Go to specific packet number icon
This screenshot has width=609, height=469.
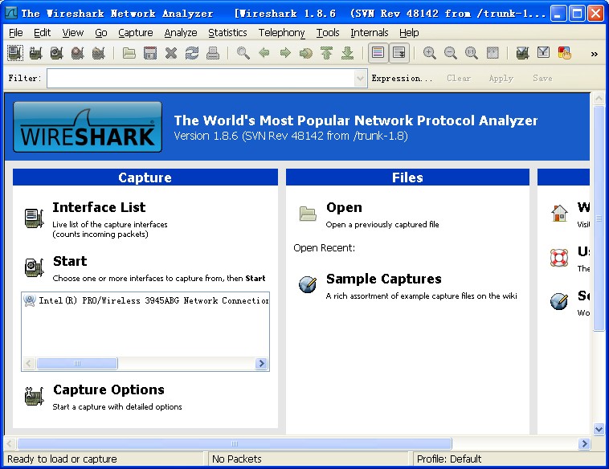pyautogui.click(x=306, y=52)
